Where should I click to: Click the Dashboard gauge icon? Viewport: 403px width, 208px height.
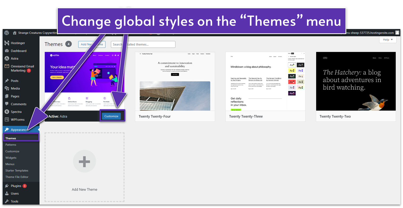[7, 51]
